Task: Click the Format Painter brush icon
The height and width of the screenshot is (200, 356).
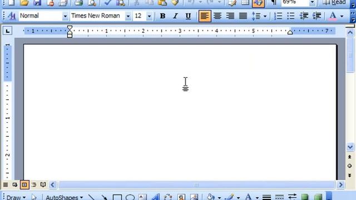Action: (x=175, y=3)
